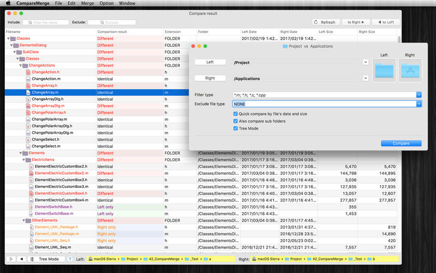Open the Option menu
The width and height of the screenshot is (436, 273).
coord(106,3)
